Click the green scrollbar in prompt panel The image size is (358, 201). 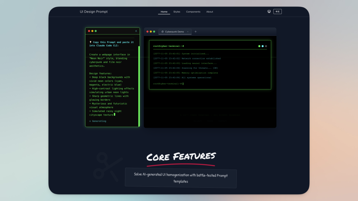point(139,86)
